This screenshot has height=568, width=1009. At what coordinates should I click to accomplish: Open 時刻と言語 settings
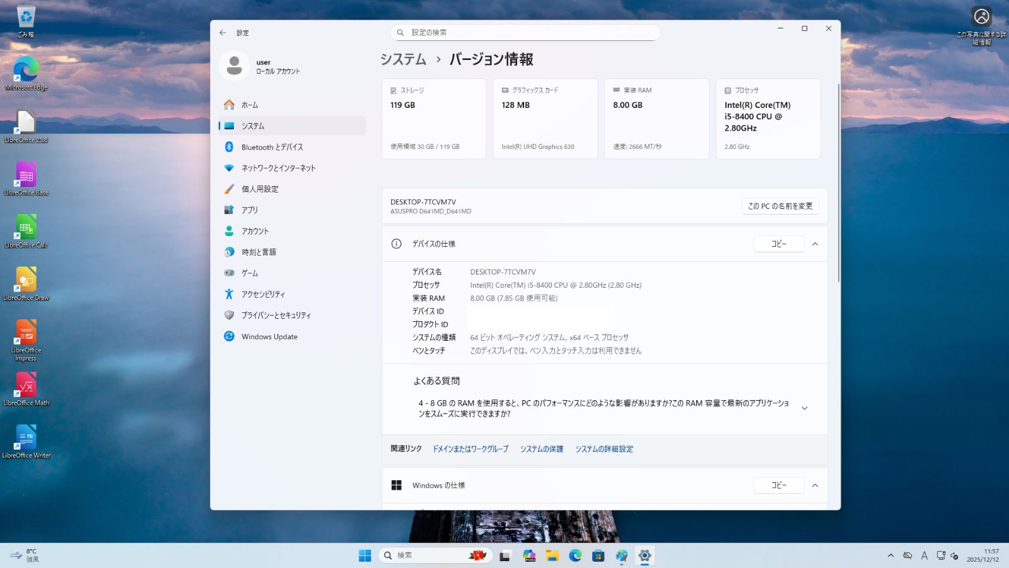(x=260, y=252)
